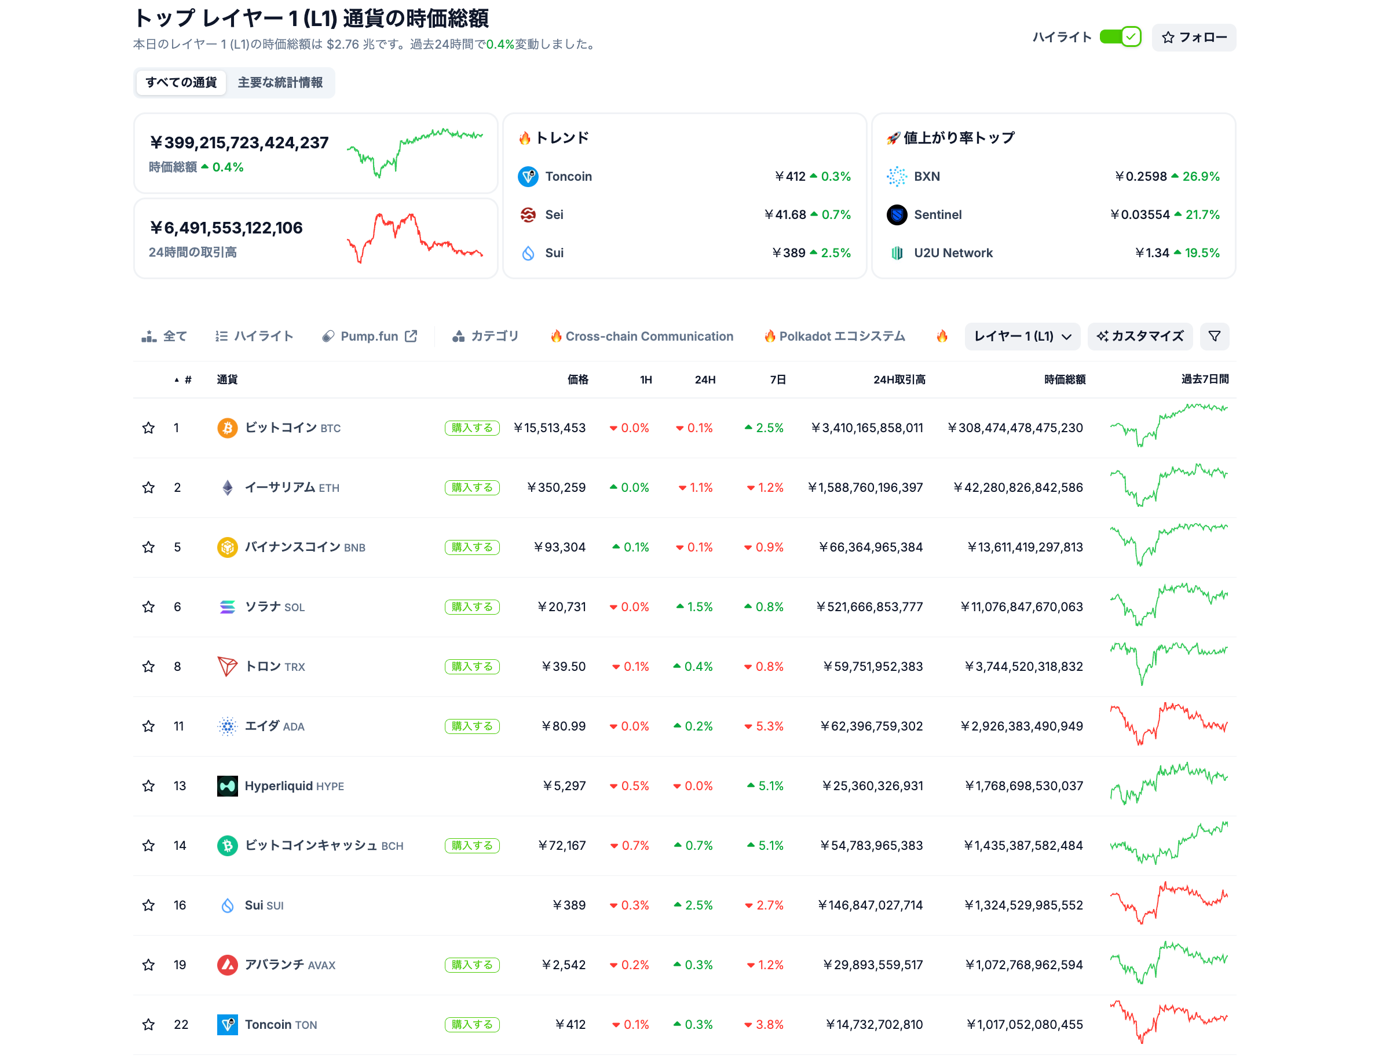The height and width of the screenshot is (1059, 1375).
Task: Click the フォロー button
Action: [1194, 37]
